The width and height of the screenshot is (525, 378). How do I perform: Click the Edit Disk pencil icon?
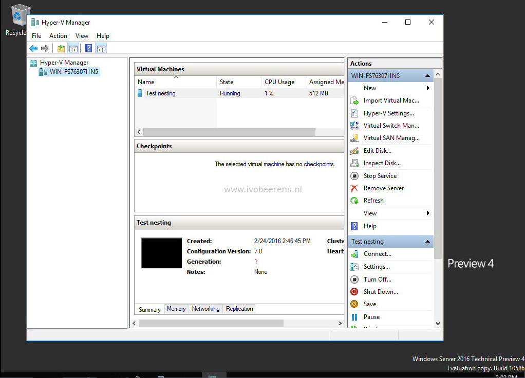tap(354, 151)
